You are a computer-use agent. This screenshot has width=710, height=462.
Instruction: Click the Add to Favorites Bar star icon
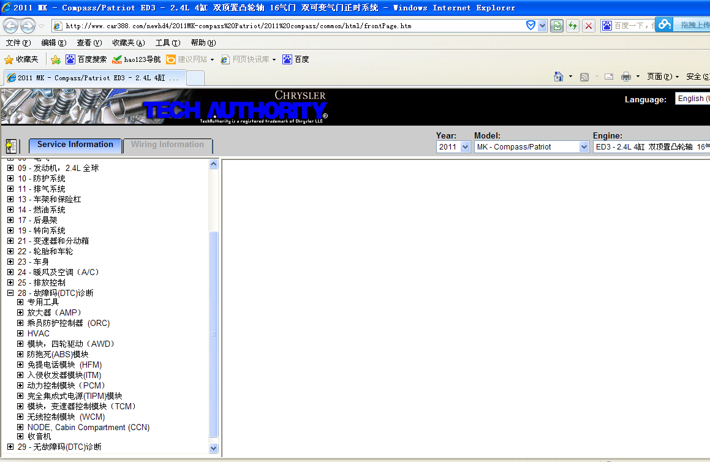(56, 59)
